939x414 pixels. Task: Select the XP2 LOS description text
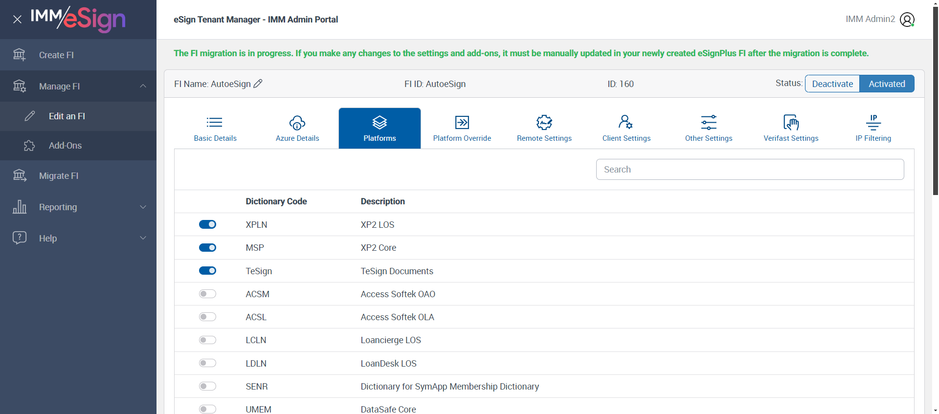tap(378, 225)
